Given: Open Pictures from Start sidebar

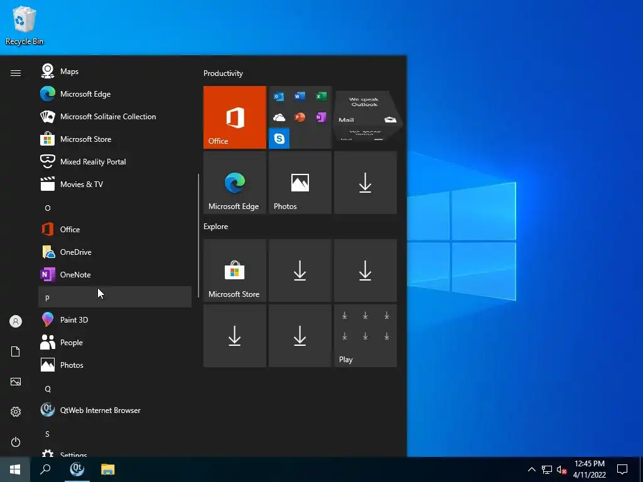Looking at the screenshot, I should [x=16, y=382].
